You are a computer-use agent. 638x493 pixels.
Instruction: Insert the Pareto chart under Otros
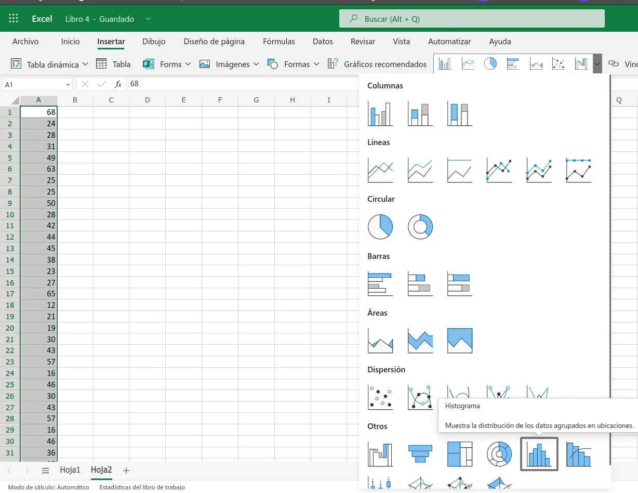(579, 454)
